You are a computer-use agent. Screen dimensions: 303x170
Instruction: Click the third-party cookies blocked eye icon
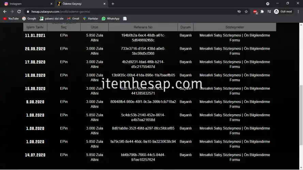(x=239, y=11)
